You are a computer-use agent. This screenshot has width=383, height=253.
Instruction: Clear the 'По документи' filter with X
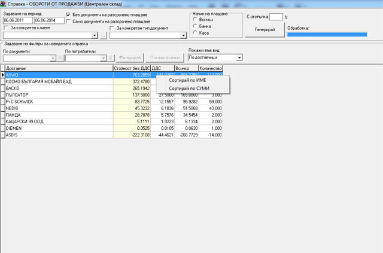pos(60,58)
